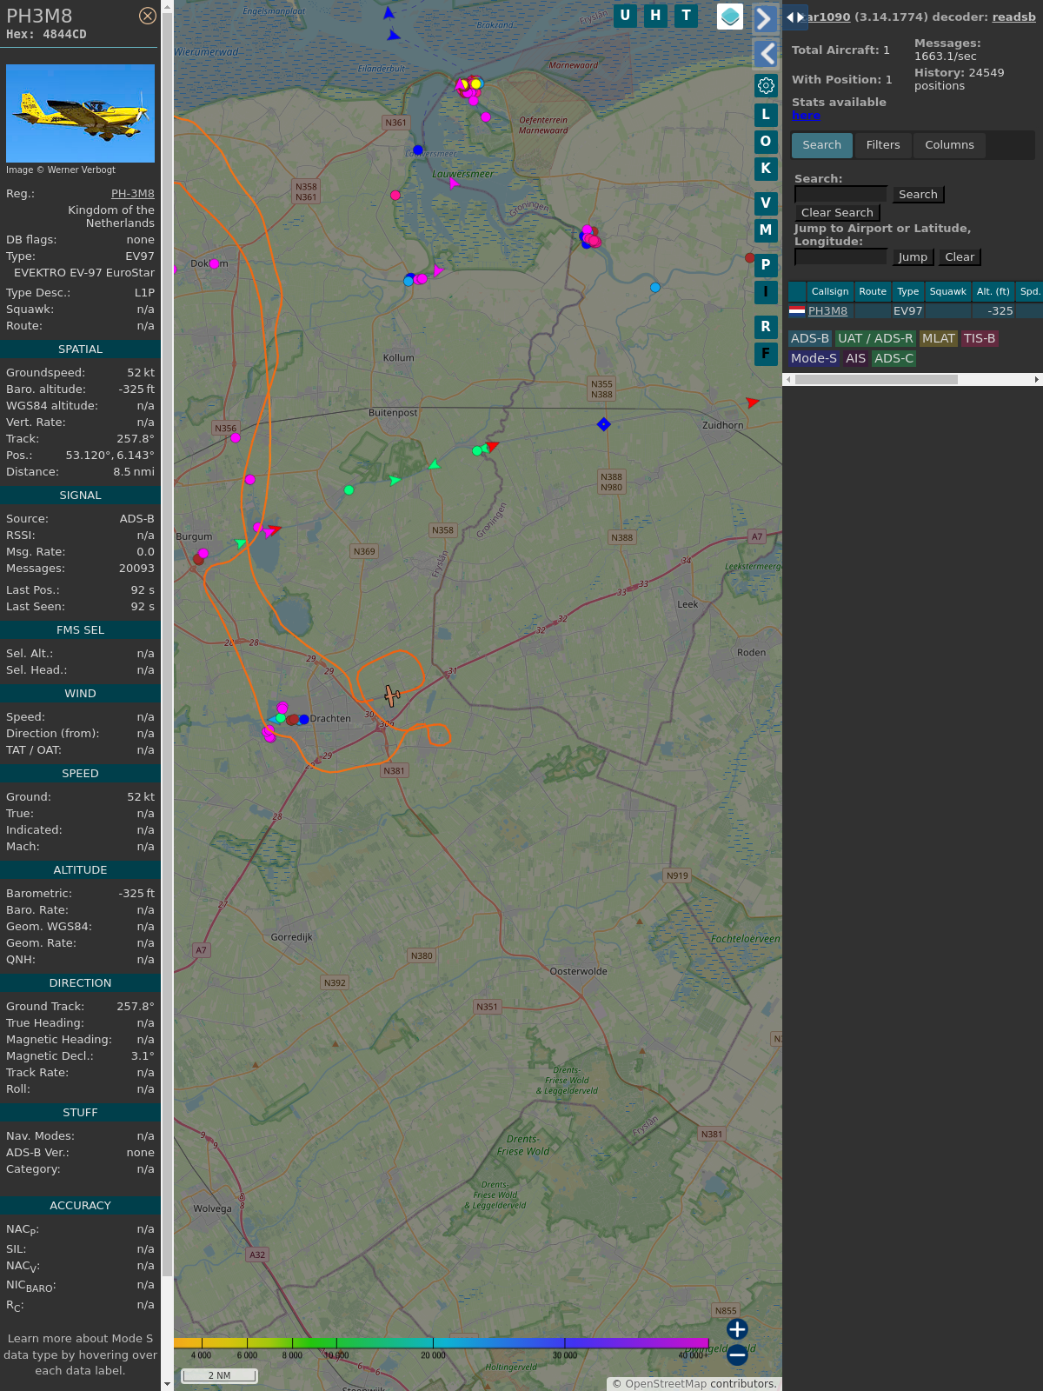Close the PH3M8 aircraft info panel
The width and height of the screenshot is (1043, 1391).
tap(148, 16)
